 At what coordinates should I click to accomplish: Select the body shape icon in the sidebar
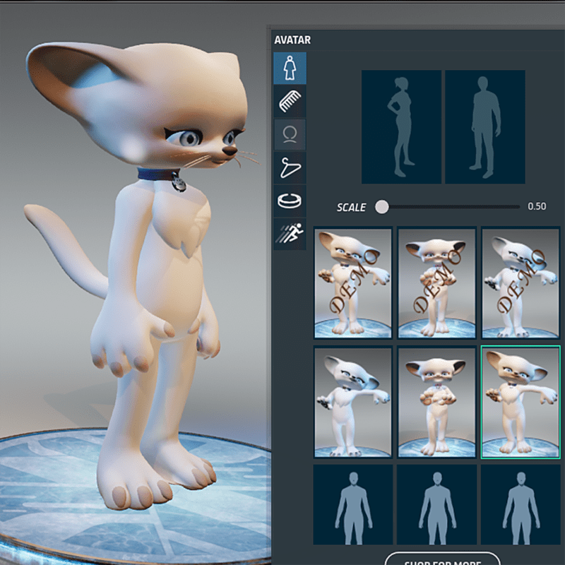click(x=290, y=69)
